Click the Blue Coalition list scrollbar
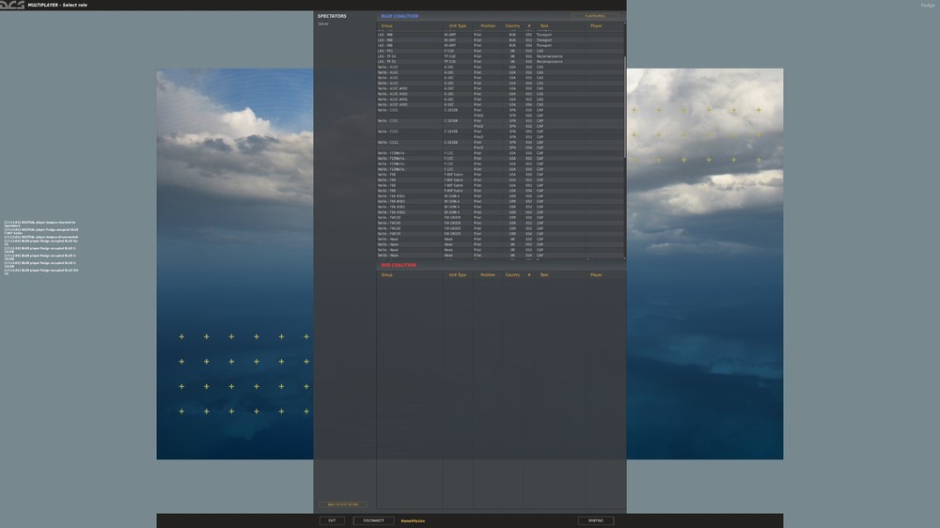This screenshot has width=940, height=528. tap(625, 108)
